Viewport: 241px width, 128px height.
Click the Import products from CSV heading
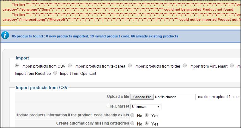42,87
